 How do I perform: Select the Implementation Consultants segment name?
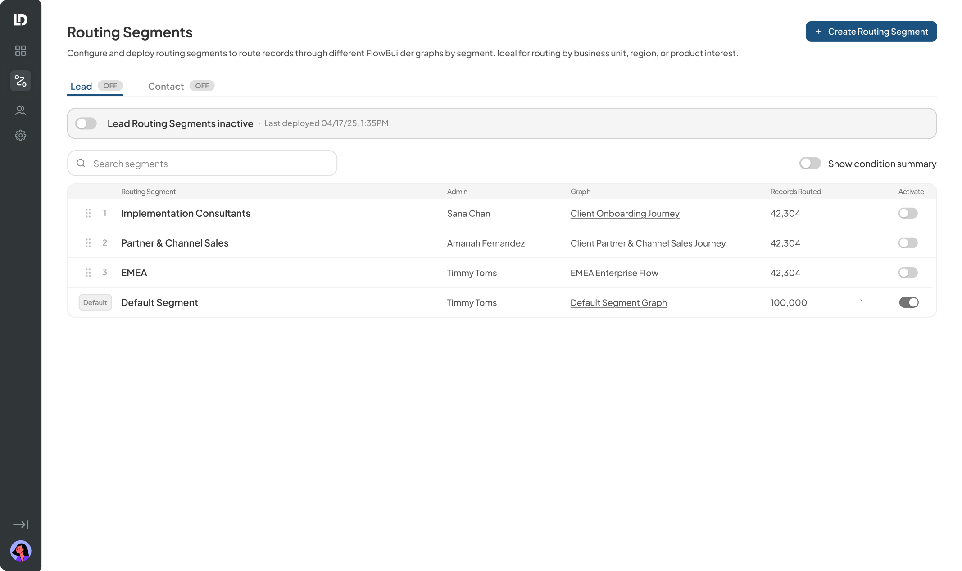(x=186, y=213)
